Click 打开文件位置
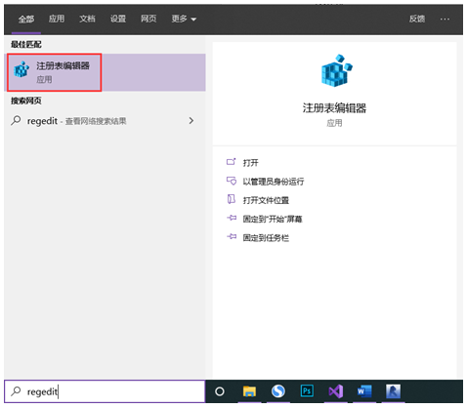The image size is (467, 409). point(266,200)
